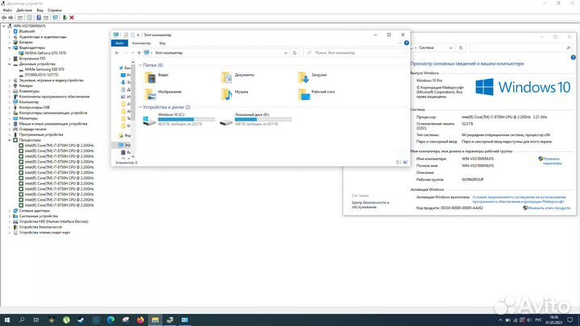Open the notification center icon

[x=570, y=320]
